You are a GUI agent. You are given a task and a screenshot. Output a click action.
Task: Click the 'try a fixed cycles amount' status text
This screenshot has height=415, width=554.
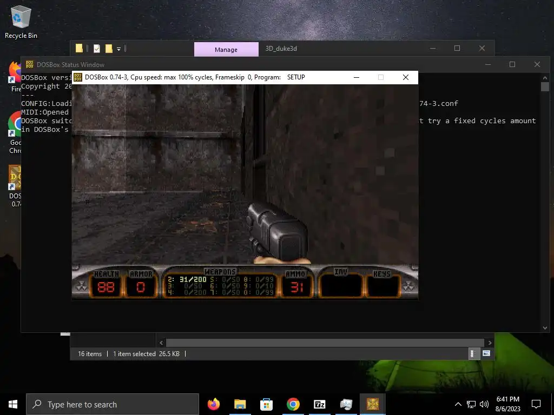pyautogui.click(x=482, y=121)
